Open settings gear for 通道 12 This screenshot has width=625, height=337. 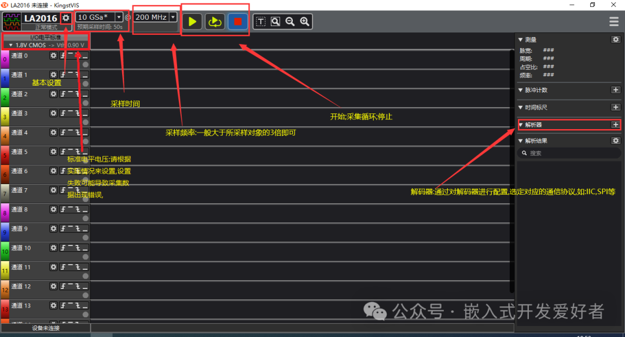point(53,286)
